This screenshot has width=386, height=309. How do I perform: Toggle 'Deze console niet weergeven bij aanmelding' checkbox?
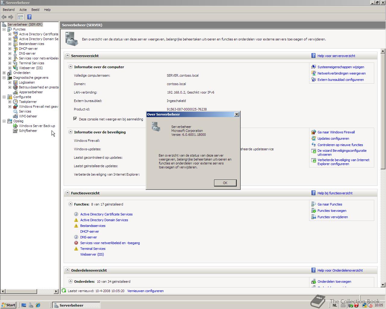[x=75, y=119]
